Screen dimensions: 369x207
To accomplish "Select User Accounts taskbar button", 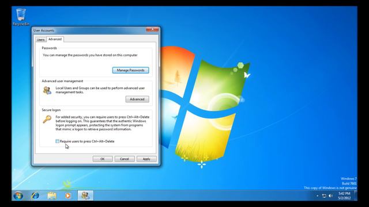I will pos(85,195).
